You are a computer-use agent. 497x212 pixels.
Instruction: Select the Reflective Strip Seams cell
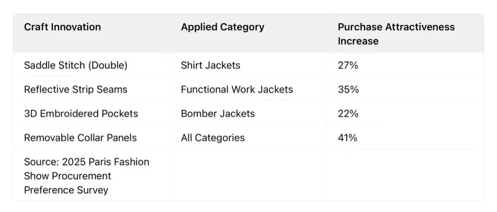(76, 89)
